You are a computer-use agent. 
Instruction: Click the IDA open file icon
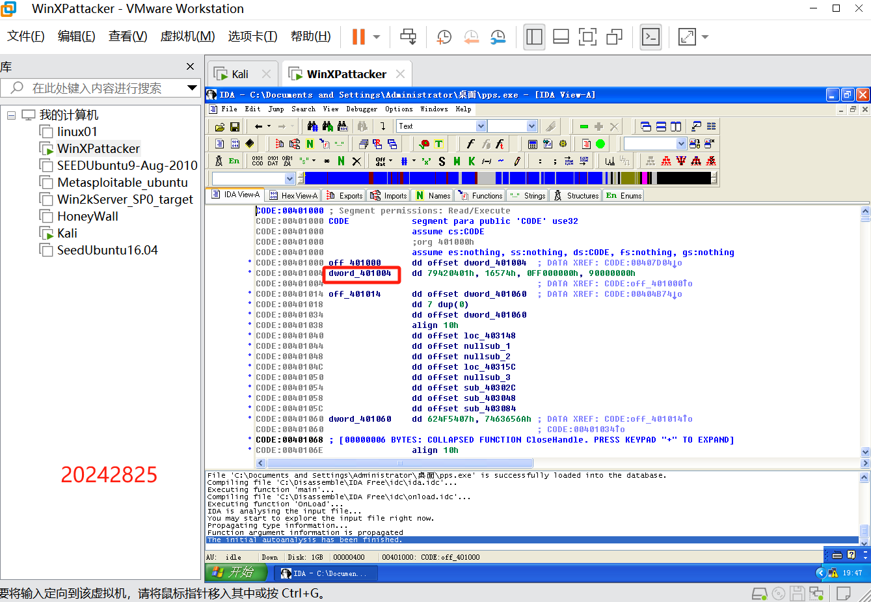pos(220,126)
